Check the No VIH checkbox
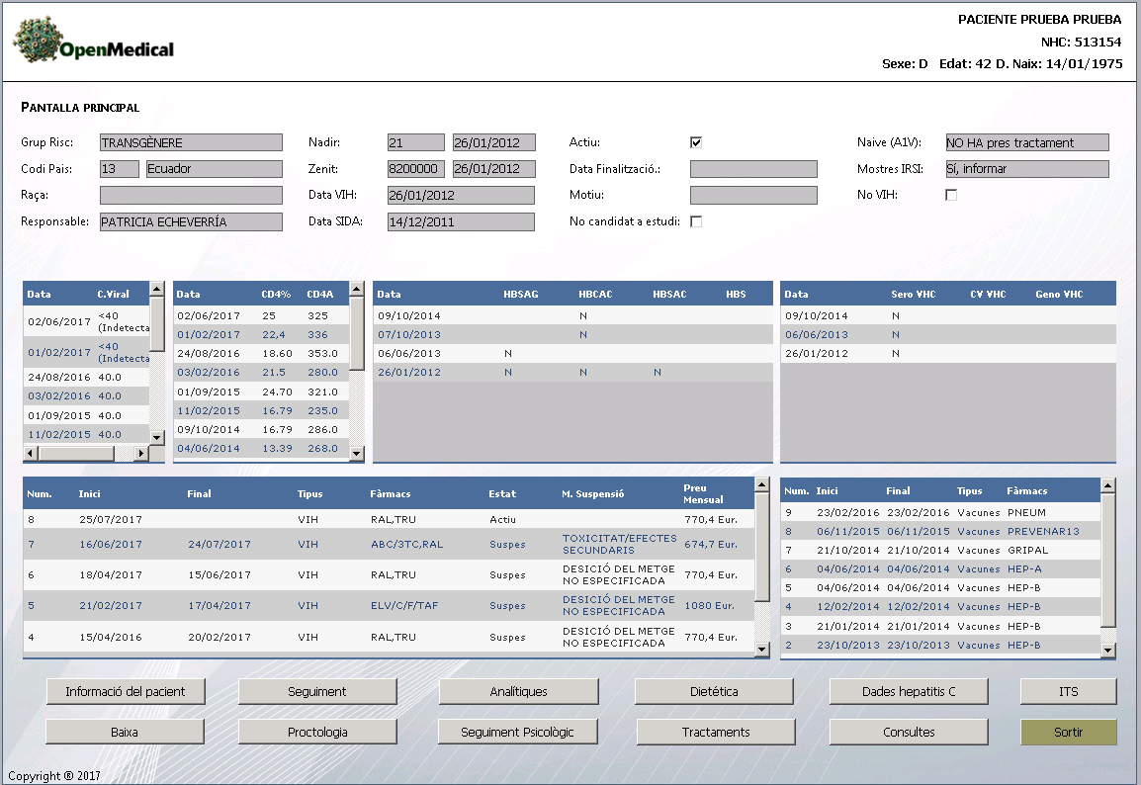1141x785 pixels. (x=951, y=196)
